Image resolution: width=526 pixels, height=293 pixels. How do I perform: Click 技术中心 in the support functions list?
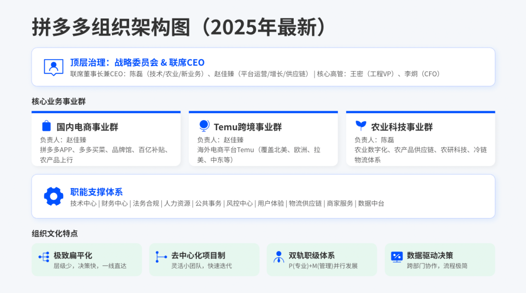point(83,204)
